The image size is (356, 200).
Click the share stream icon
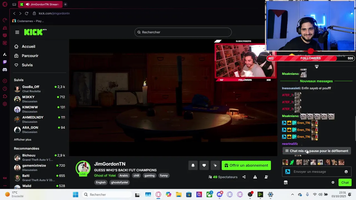click(x=244, y=177)
